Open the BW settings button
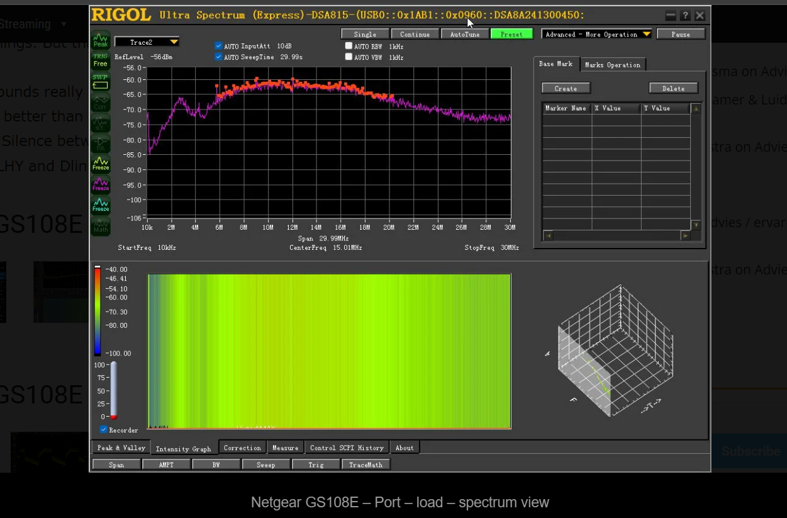 [x=216, y=465]
